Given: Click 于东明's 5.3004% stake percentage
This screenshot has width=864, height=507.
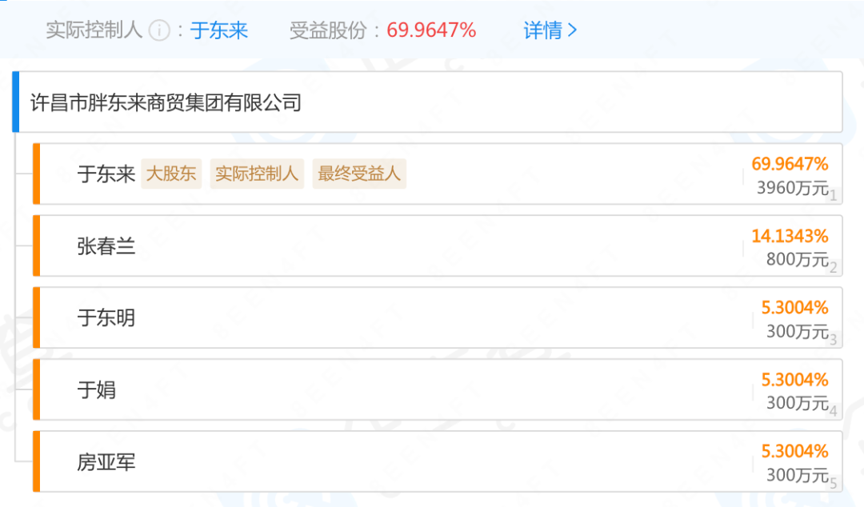Looking at the screenshot, I should click(x=794, y=308).
